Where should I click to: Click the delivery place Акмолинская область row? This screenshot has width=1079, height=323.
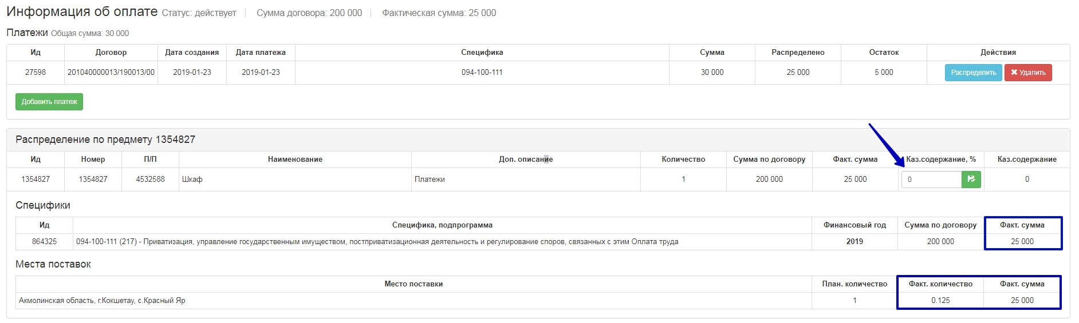tap(102, 301)
